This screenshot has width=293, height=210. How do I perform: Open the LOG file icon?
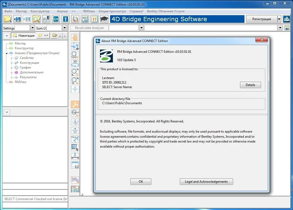(85, 19)
